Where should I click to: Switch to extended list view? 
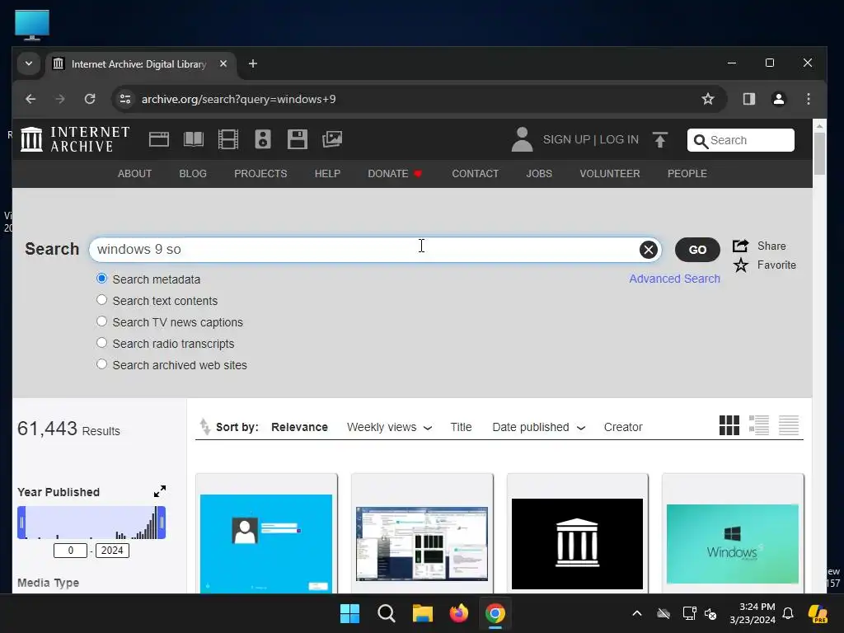point(759,425)
